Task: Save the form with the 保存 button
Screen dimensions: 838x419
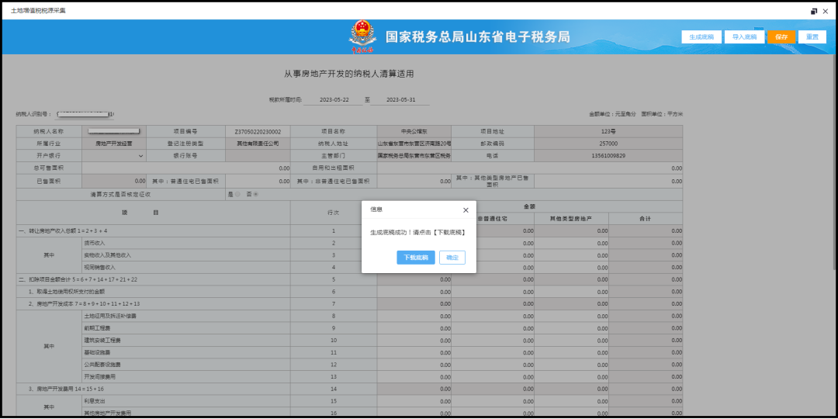Action: [781, 37]
